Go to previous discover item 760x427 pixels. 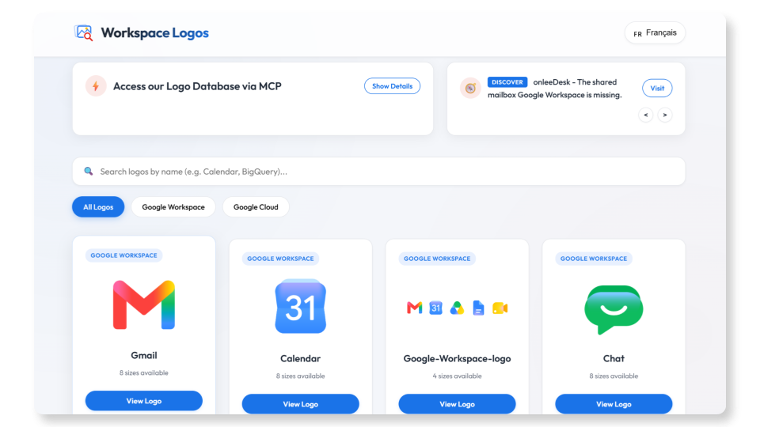(646, 115)
